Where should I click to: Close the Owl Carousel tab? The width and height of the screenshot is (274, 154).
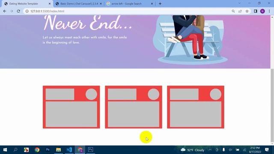click(101, 4)
